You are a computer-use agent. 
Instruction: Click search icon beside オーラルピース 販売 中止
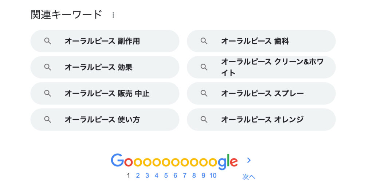[48, 93]
